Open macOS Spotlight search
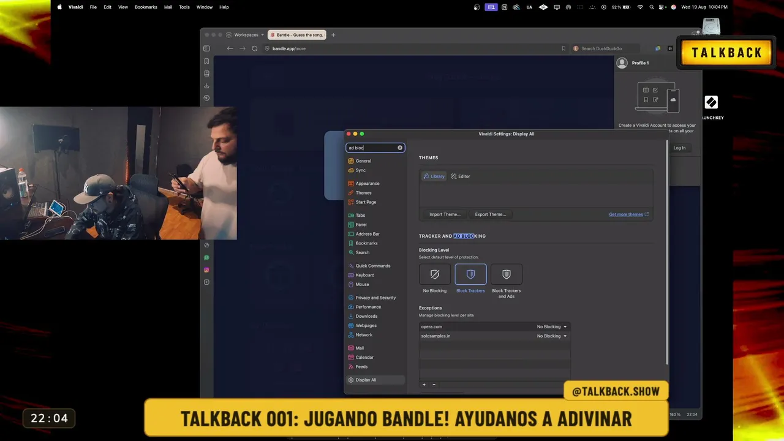 click(652, 7)
